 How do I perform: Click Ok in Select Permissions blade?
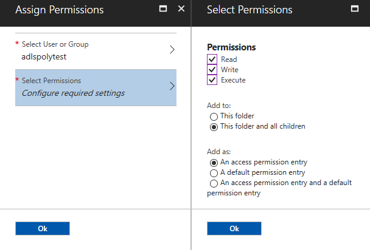tap(234, 228)
